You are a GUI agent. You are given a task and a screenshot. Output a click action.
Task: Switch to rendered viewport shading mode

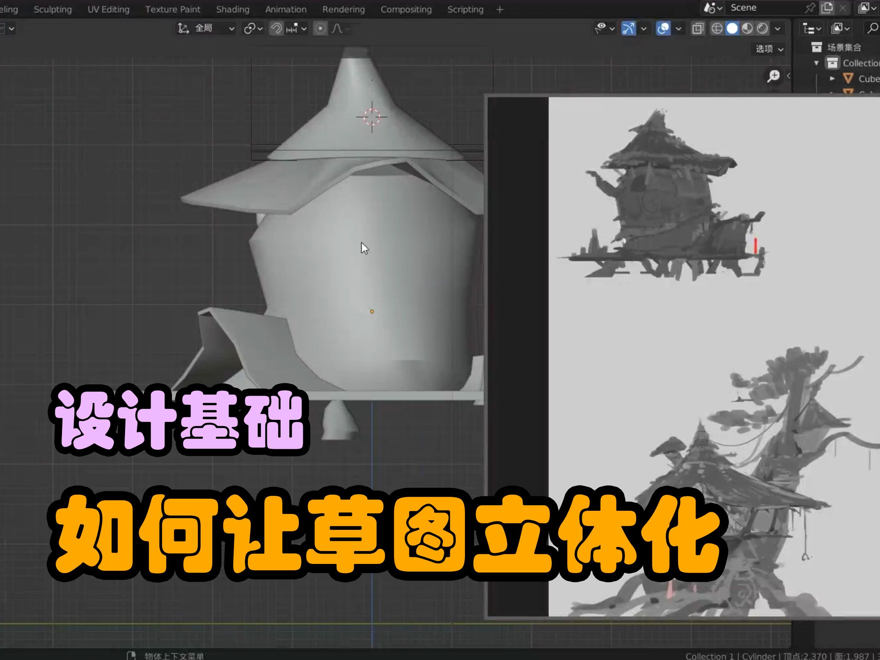tap(763, 28)
